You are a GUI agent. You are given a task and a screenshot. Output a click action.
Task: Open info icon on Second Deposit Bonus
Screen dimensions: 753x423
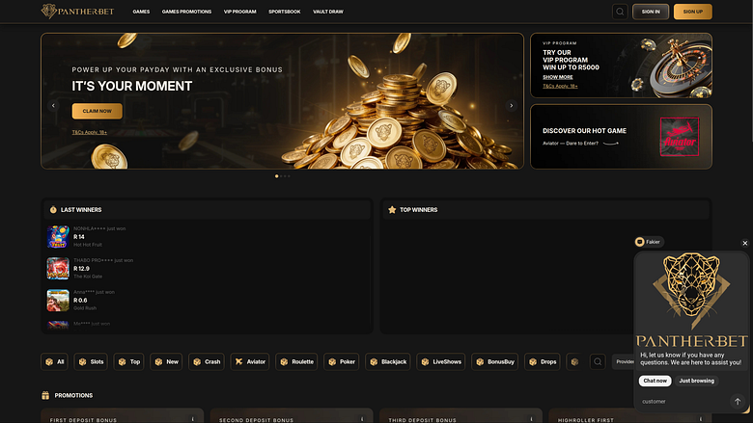point(362,419)
